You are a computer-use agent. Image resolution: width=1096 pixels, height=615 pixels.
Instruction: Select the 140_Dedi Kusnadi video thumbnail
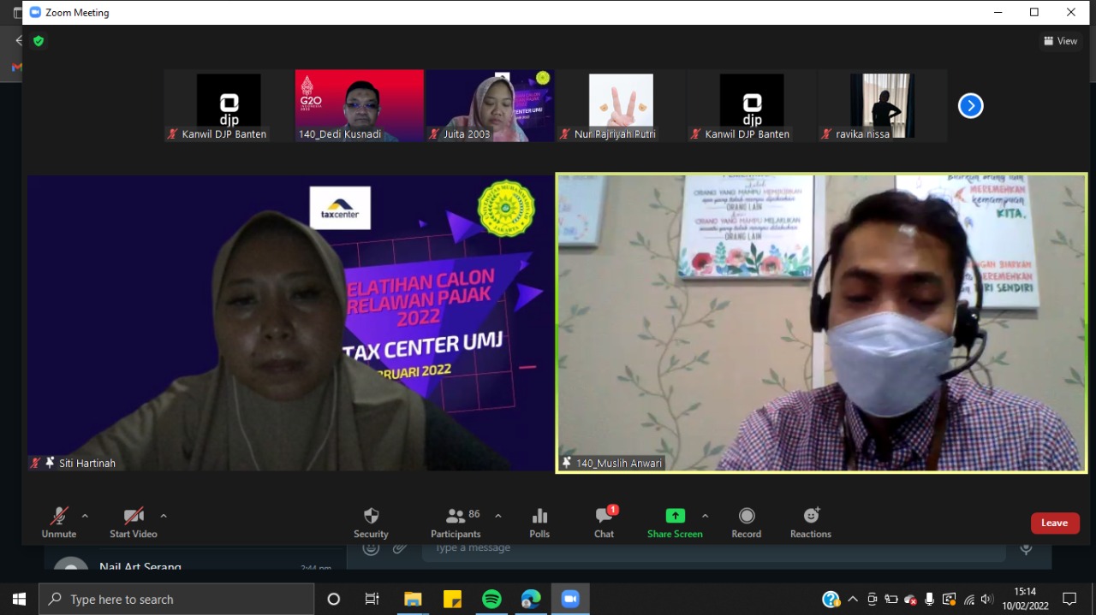(x=360, y=105)
